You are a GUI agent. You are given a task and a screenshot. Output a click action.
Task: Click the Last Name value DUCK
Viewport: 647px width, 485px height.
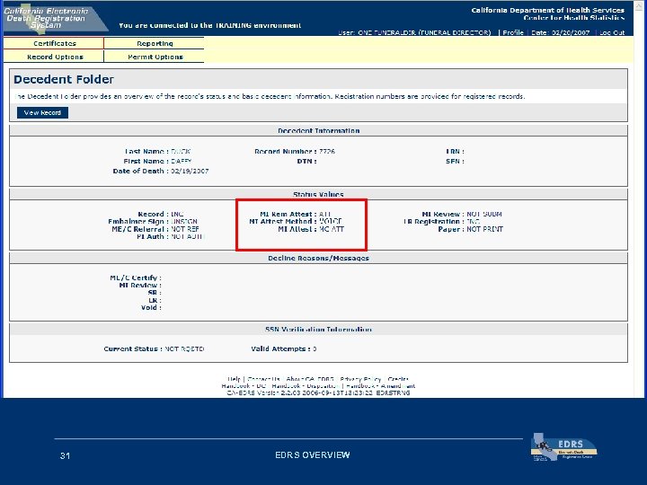pos(181,152)
